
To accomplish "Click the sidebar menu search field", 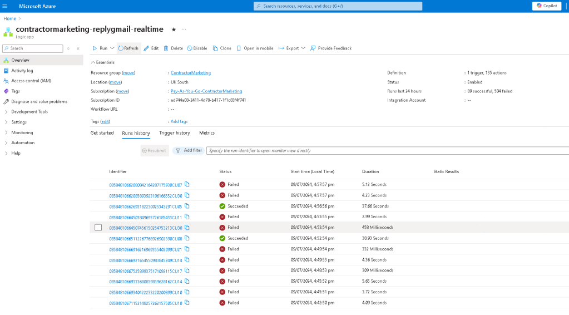I will [33, 48].
